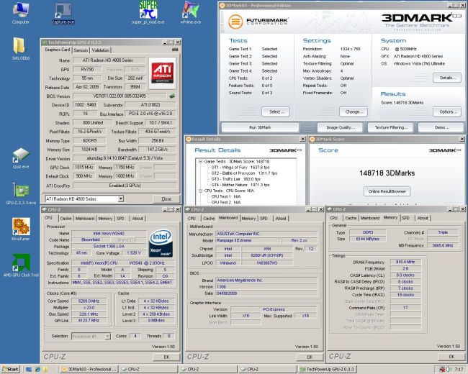
Task: Open Cache tab in the CPU-Z CPU window
Action: [x=66, y=219]
